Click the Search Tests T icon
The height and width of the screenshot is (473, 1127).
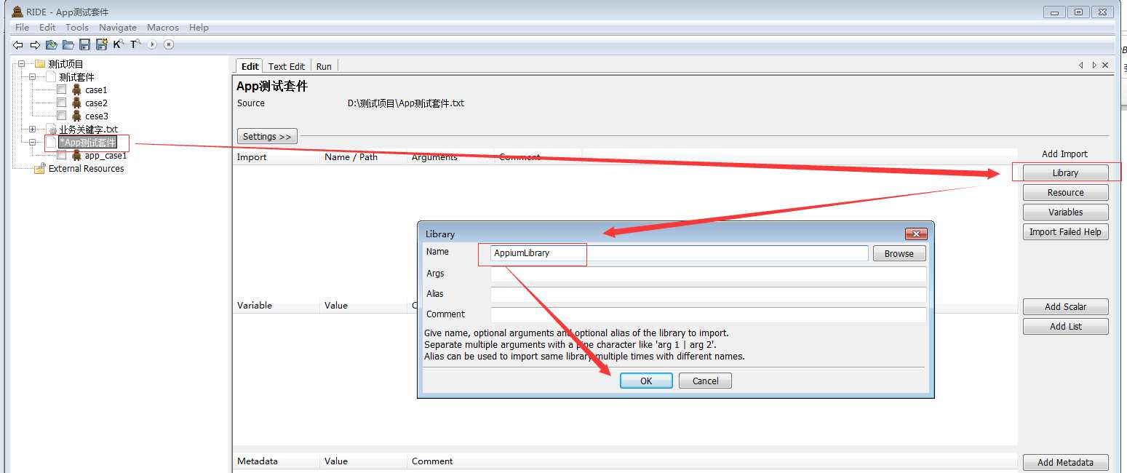(x=135, y=44)
